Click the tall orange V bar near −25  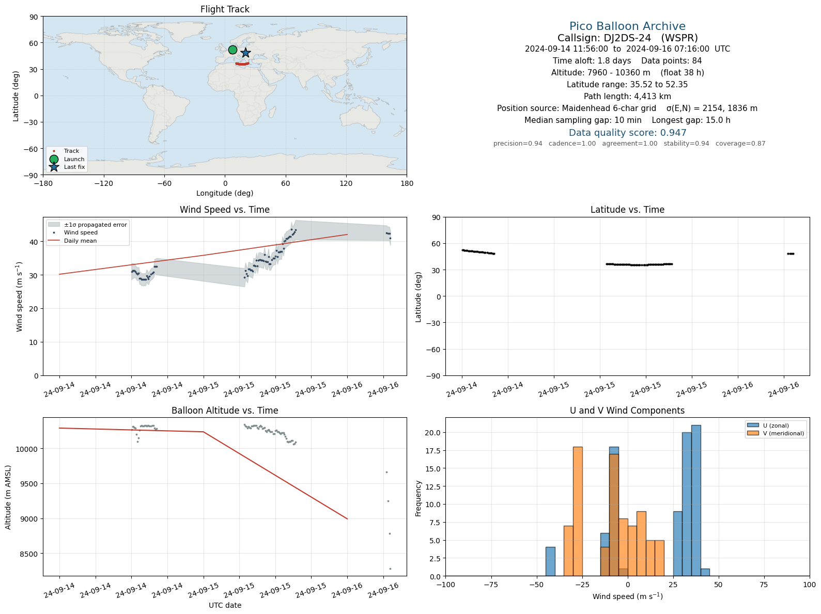point(578,511)
